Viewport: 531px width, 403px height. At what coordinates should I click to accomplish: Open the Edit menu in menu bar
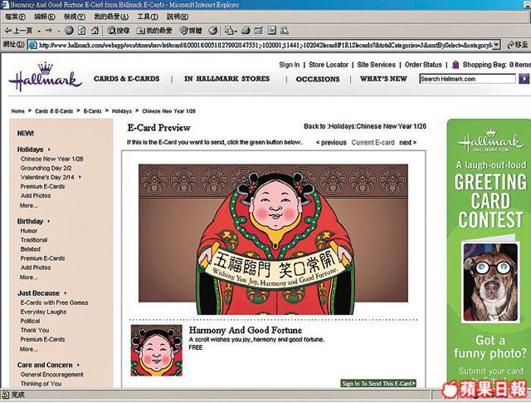click(45, 17)
